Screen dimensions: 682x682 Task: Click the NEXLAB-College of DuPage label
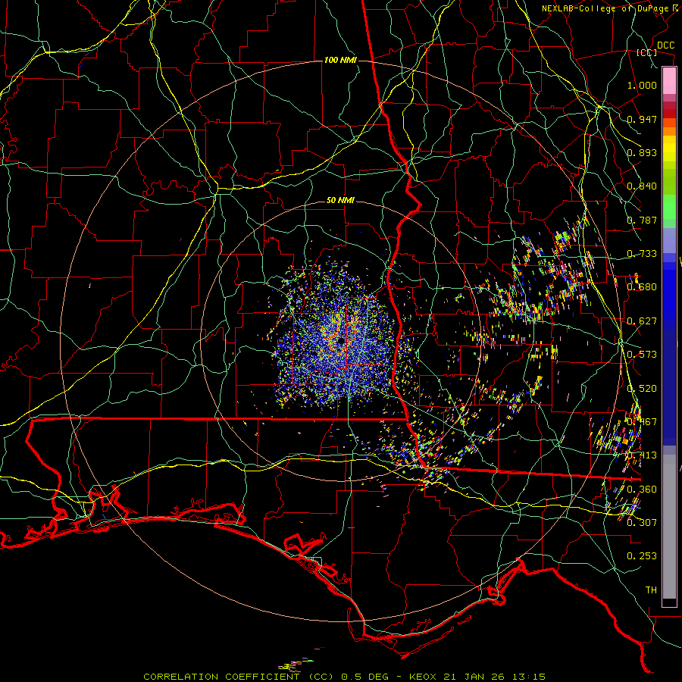pyautogui.click(x=607, y=8)
